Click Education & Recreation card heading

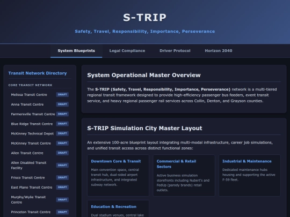point(113,207)
